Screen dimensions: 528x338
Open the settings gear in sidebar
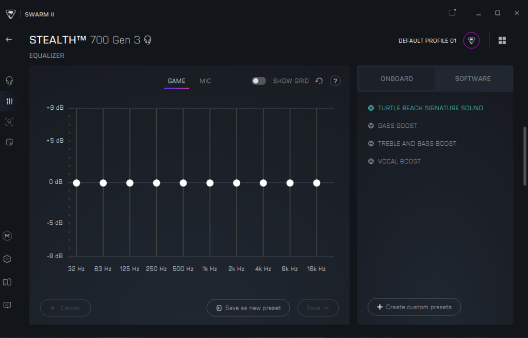pyautogui.click(x=7, y=259)
